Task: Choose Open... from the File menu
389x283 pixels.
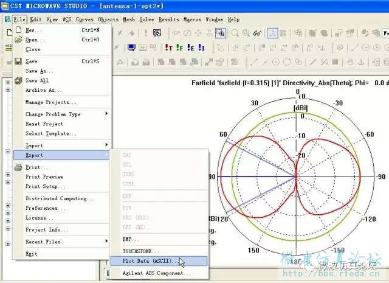Action: 62,40
